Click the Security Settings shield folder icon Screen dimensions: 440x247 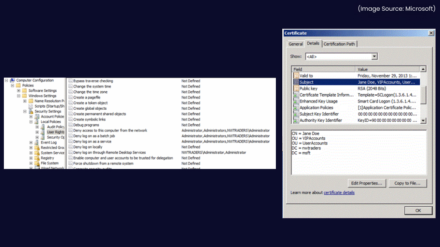(31, 111)
